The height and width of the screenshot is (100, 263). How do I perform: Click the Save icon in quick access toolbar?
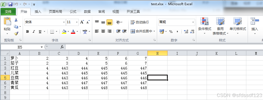pyautogui.click(x=10, y=4)
